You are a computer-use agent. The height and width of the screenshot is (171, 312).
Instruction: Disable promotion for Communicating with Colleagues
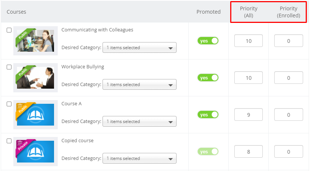pos(208,41)
